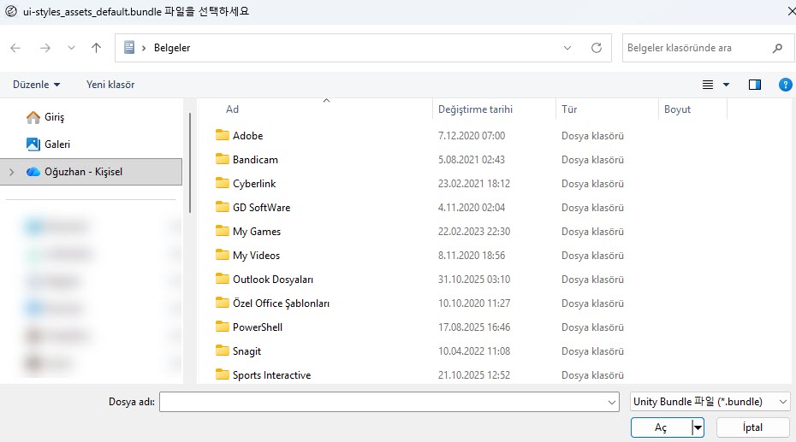Refresh the Belgeler folder view
Screen dimensions: 796x442
(x=597, y=48)
